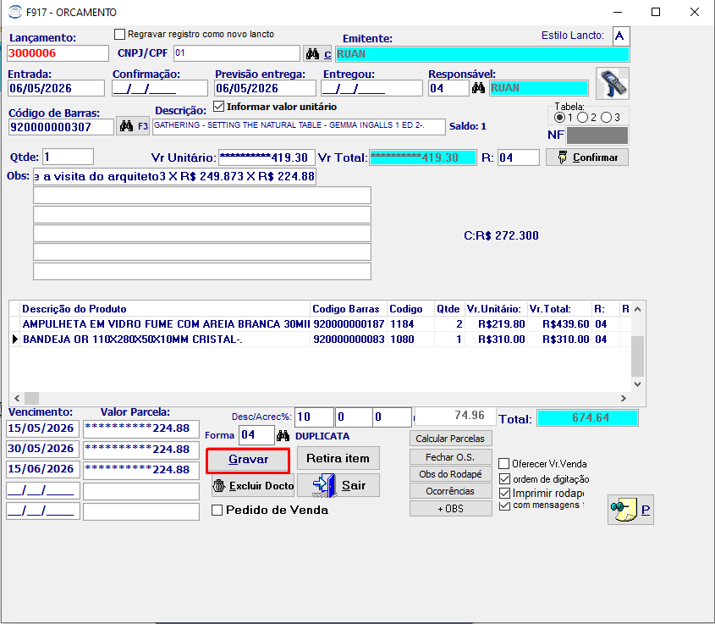Enable Regravar registro como novo lancto
The image size is (715, 624).
(x=119, y=34)
